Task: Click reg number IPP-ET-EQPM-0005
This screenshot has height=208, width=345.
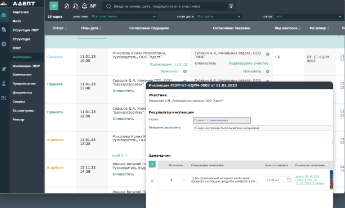Action: point(319,59)
